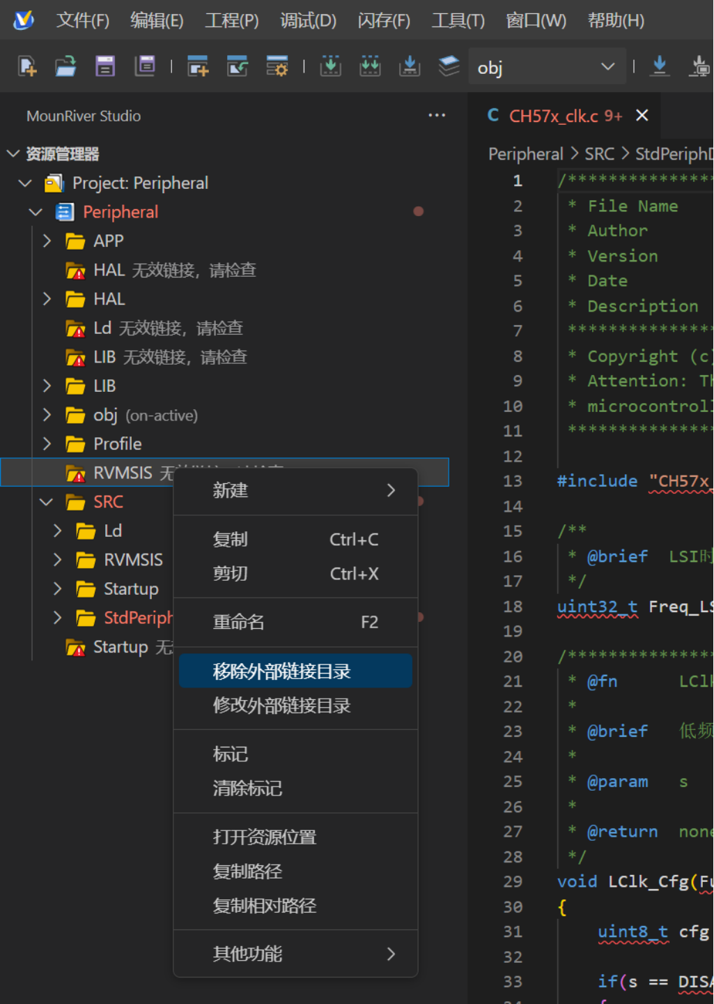Choose 标记 in context menu
Image resolution: width=714 pixels, height=1004 pixels.
point(295,754)
